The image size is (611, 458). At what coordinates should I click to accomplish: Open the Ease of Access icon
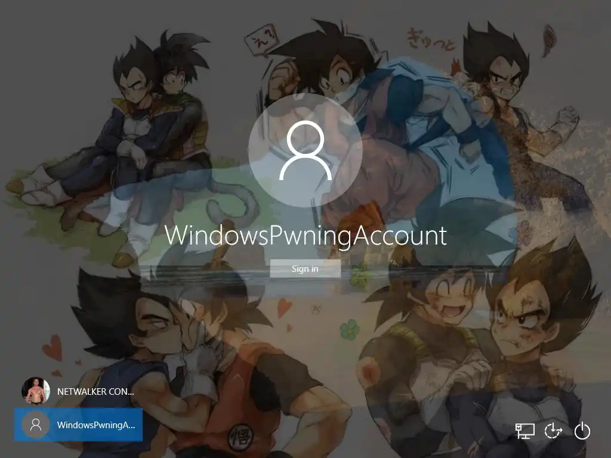coord(553,431)
